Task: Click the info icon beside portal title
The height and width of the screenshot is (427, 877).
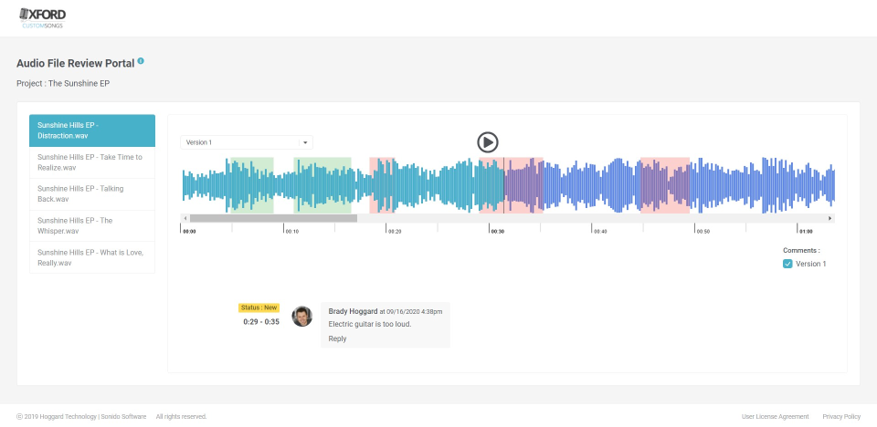Action: (x=141, y=62)
